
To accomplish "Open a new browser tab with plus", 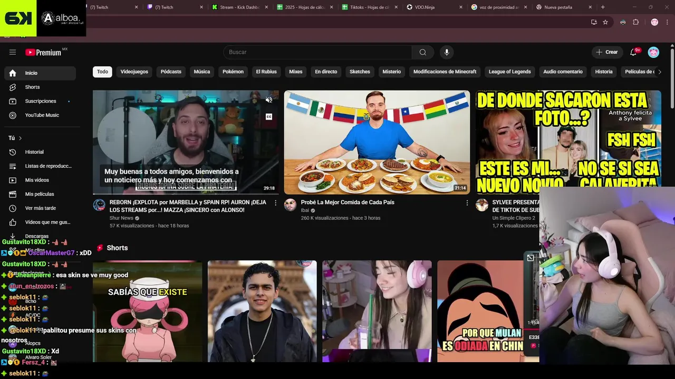I will coord(603,7).
